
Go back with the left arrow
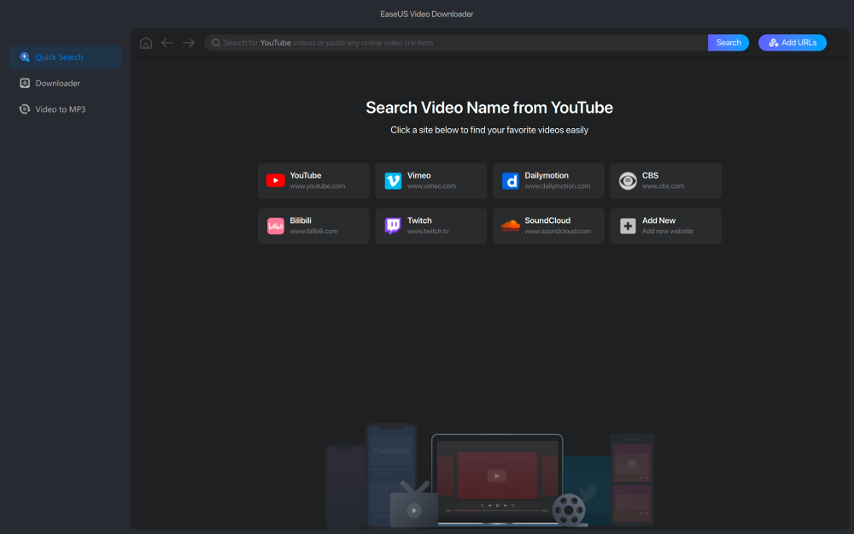pyautogui.click(x=167, y=43)
